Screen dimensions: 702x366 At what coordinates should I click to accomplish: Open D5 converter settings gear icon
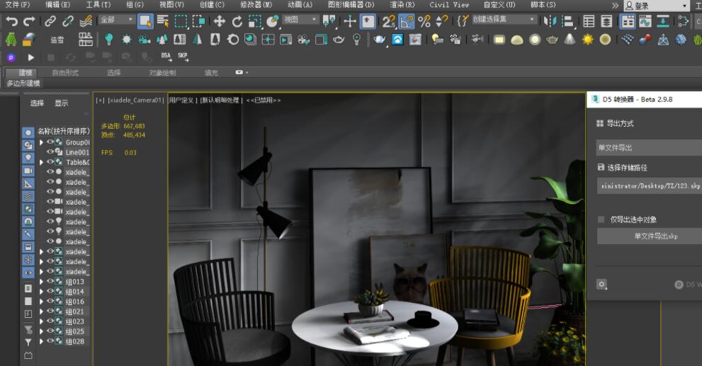[x=601, y=284]
